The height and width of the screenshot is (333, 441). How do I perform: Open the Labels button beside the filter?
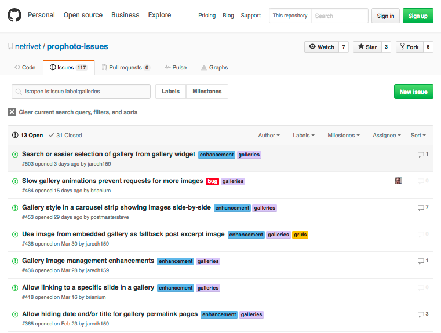(170, 92)
